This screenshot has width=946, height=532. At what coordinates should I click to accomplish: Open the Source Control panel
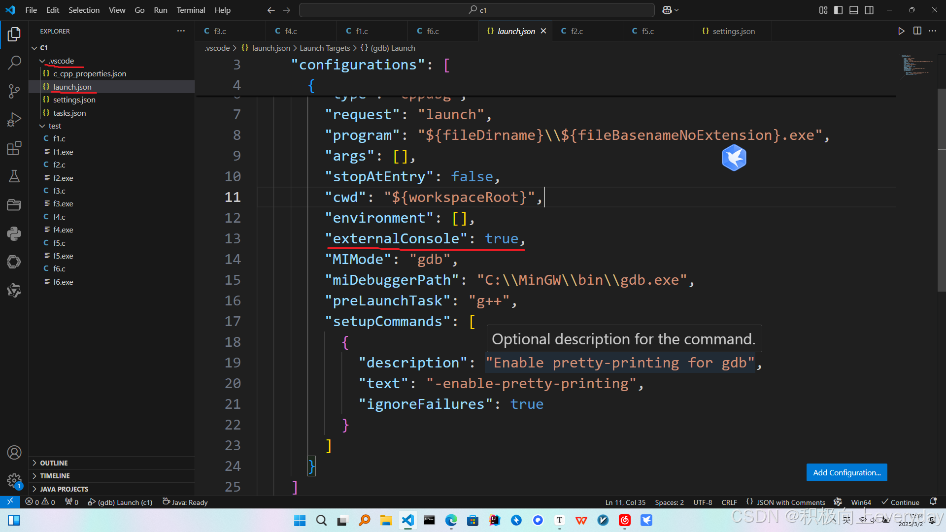[x=14, y=91]
